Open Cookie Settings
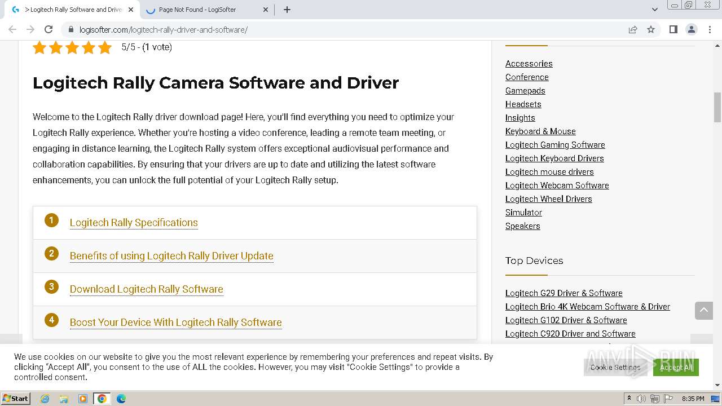The height and width of the screenshot is (406, 722). click(615, 367)
